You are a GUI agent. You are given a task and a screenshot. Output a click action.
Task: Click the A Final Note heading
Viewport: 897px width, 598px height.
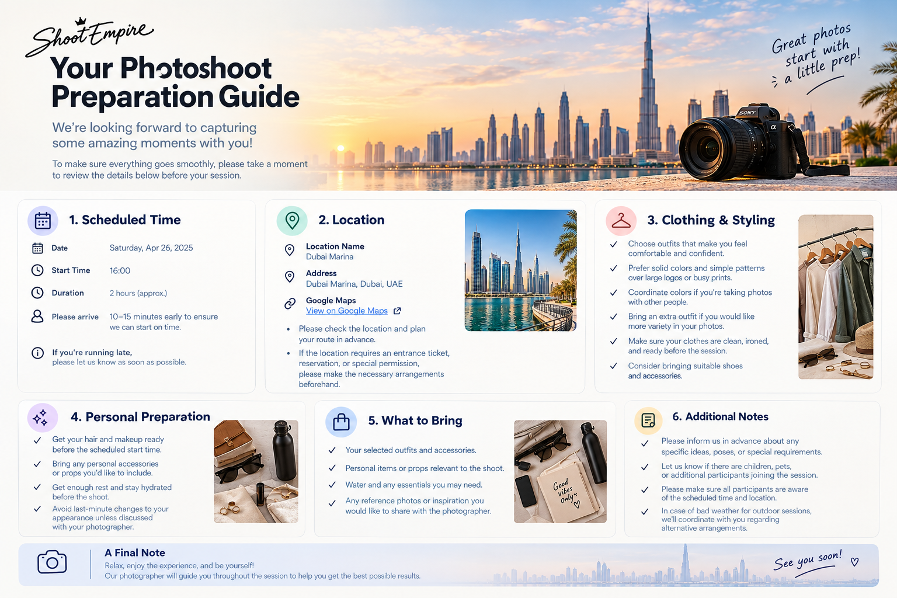(x=135, y=553)
